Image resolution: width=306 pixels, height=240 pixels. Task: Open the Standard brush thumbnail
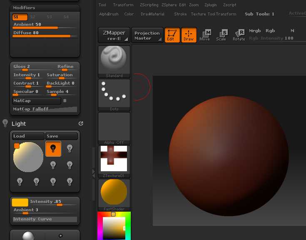(114, 61)
